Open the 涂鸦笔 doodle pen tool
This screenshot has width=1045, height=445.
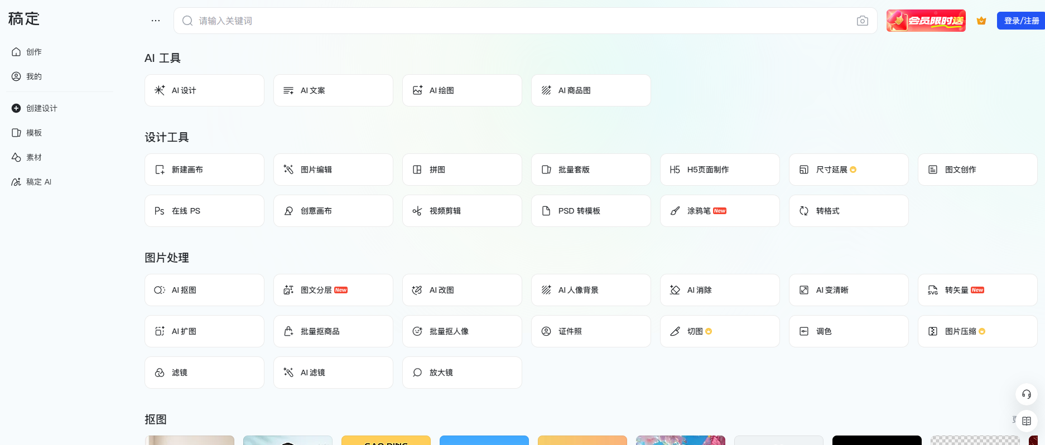pyautogui.click(x=720, y=211)
